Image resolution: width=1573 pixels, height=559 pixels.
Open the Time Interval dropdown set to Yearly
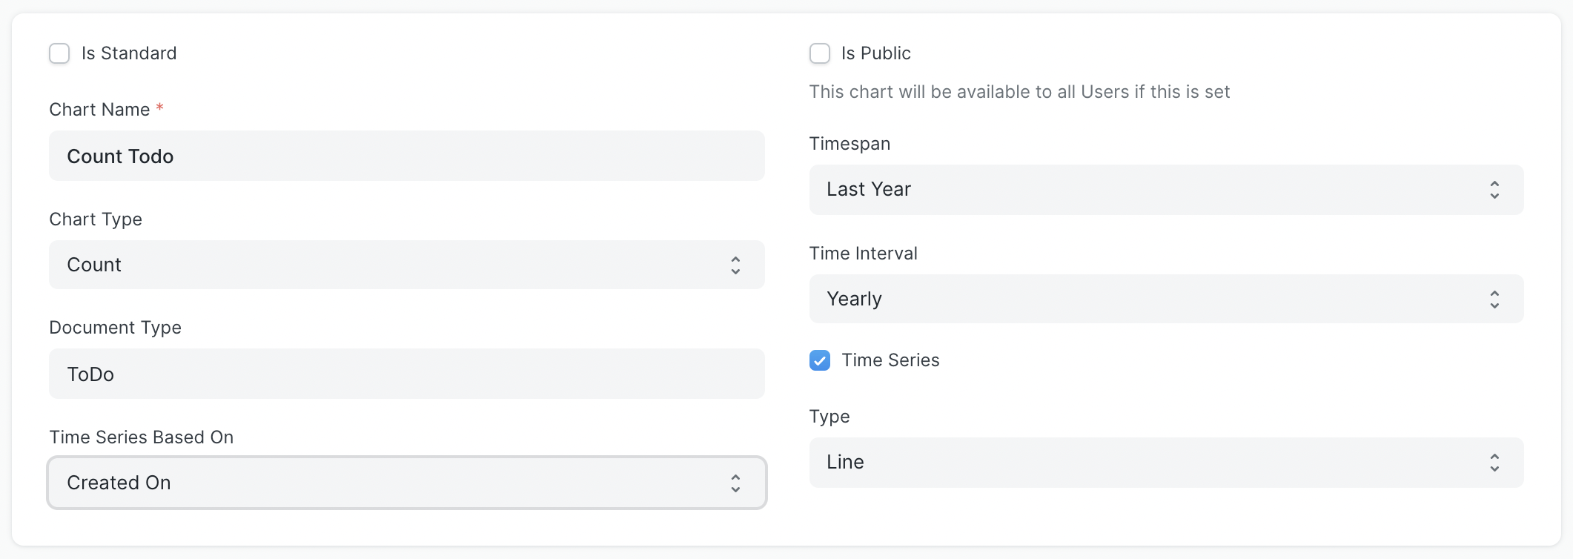(x=1164, y=299)
